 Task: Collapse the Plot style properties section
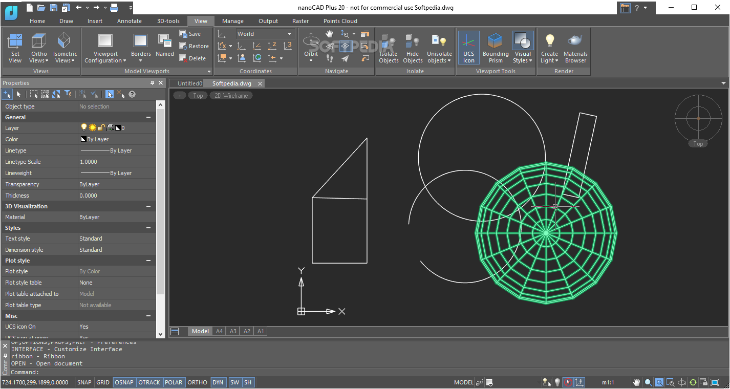tap(148, 261)
